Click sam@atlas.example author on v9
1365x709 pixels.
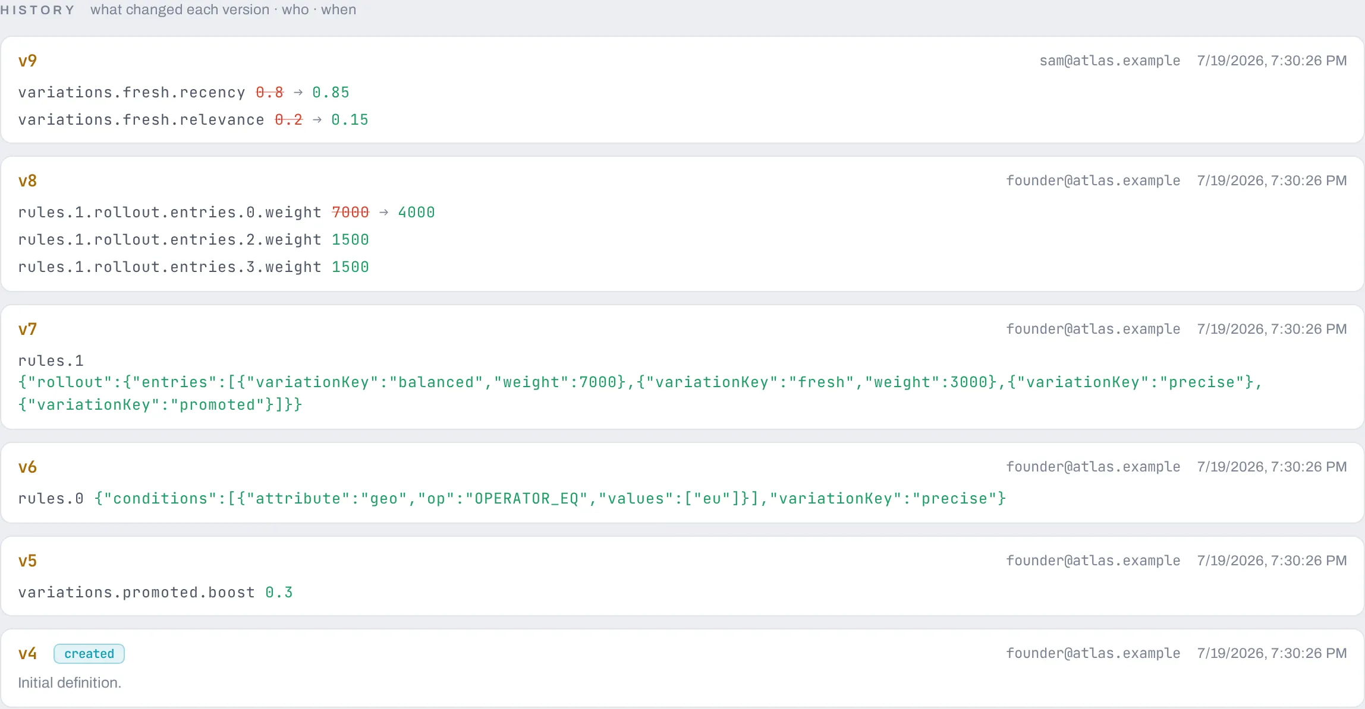coord(1109,61)
